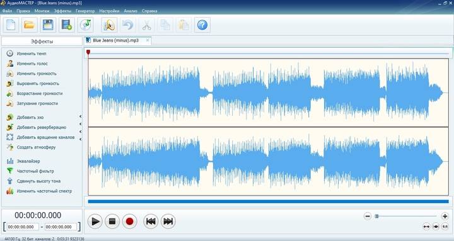Click the speaker volume toolbar icon
Image resolution: width=454 pixels, height=241 pixels.
(x=109, y=25)
